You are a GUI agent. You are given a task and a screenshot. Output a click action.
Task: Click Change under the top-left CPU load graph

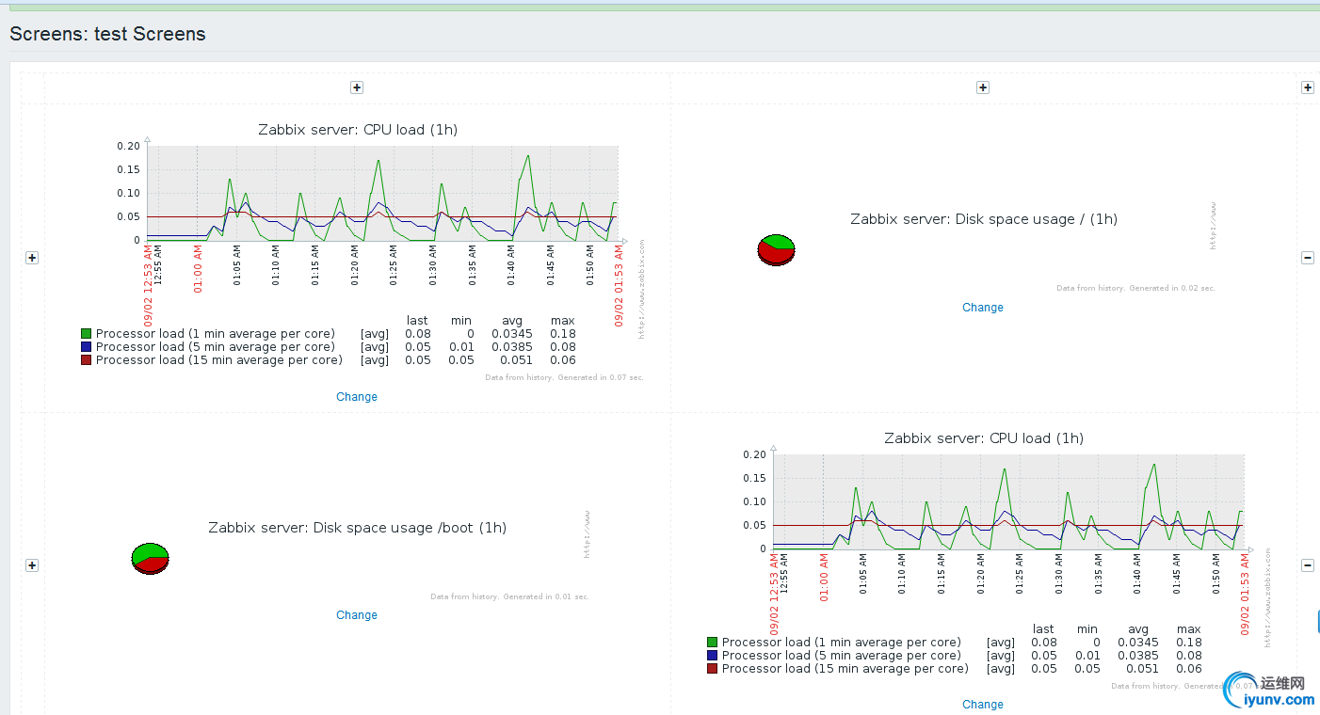coord(357,397)
